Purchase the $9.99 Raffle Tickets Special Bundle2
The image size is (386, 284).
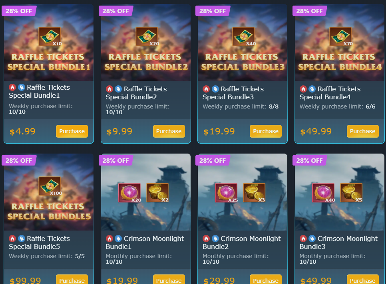pos(169,131)
